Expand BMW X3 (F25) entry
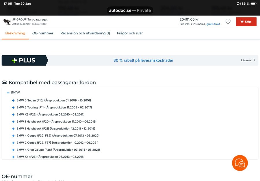Screen dimensions: 260x181 pyautogui.click(x=13, y=115)
